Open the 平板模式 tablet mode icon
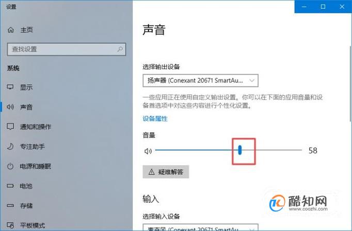This screenshot has width=352, height=231. (x=10, y=225)
